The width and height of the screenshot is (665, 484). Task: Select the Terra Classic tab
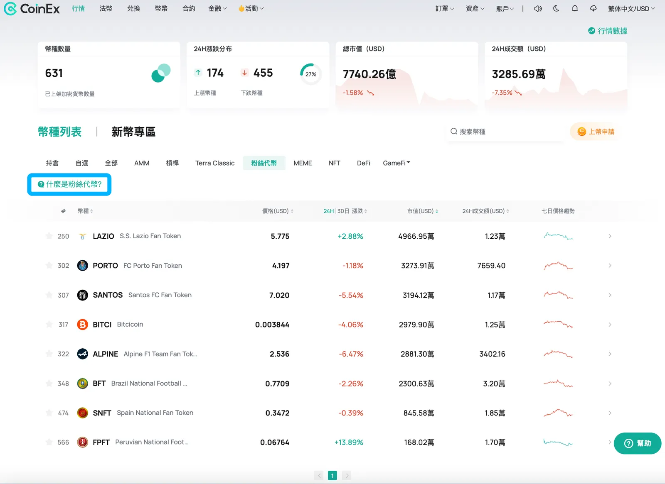pos(215,163)
